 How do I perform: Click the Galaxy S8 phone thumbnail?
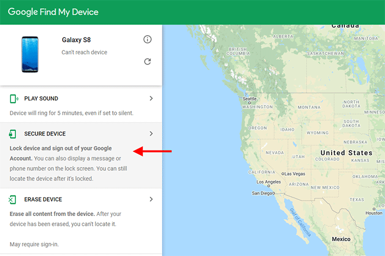coord(30,54)
